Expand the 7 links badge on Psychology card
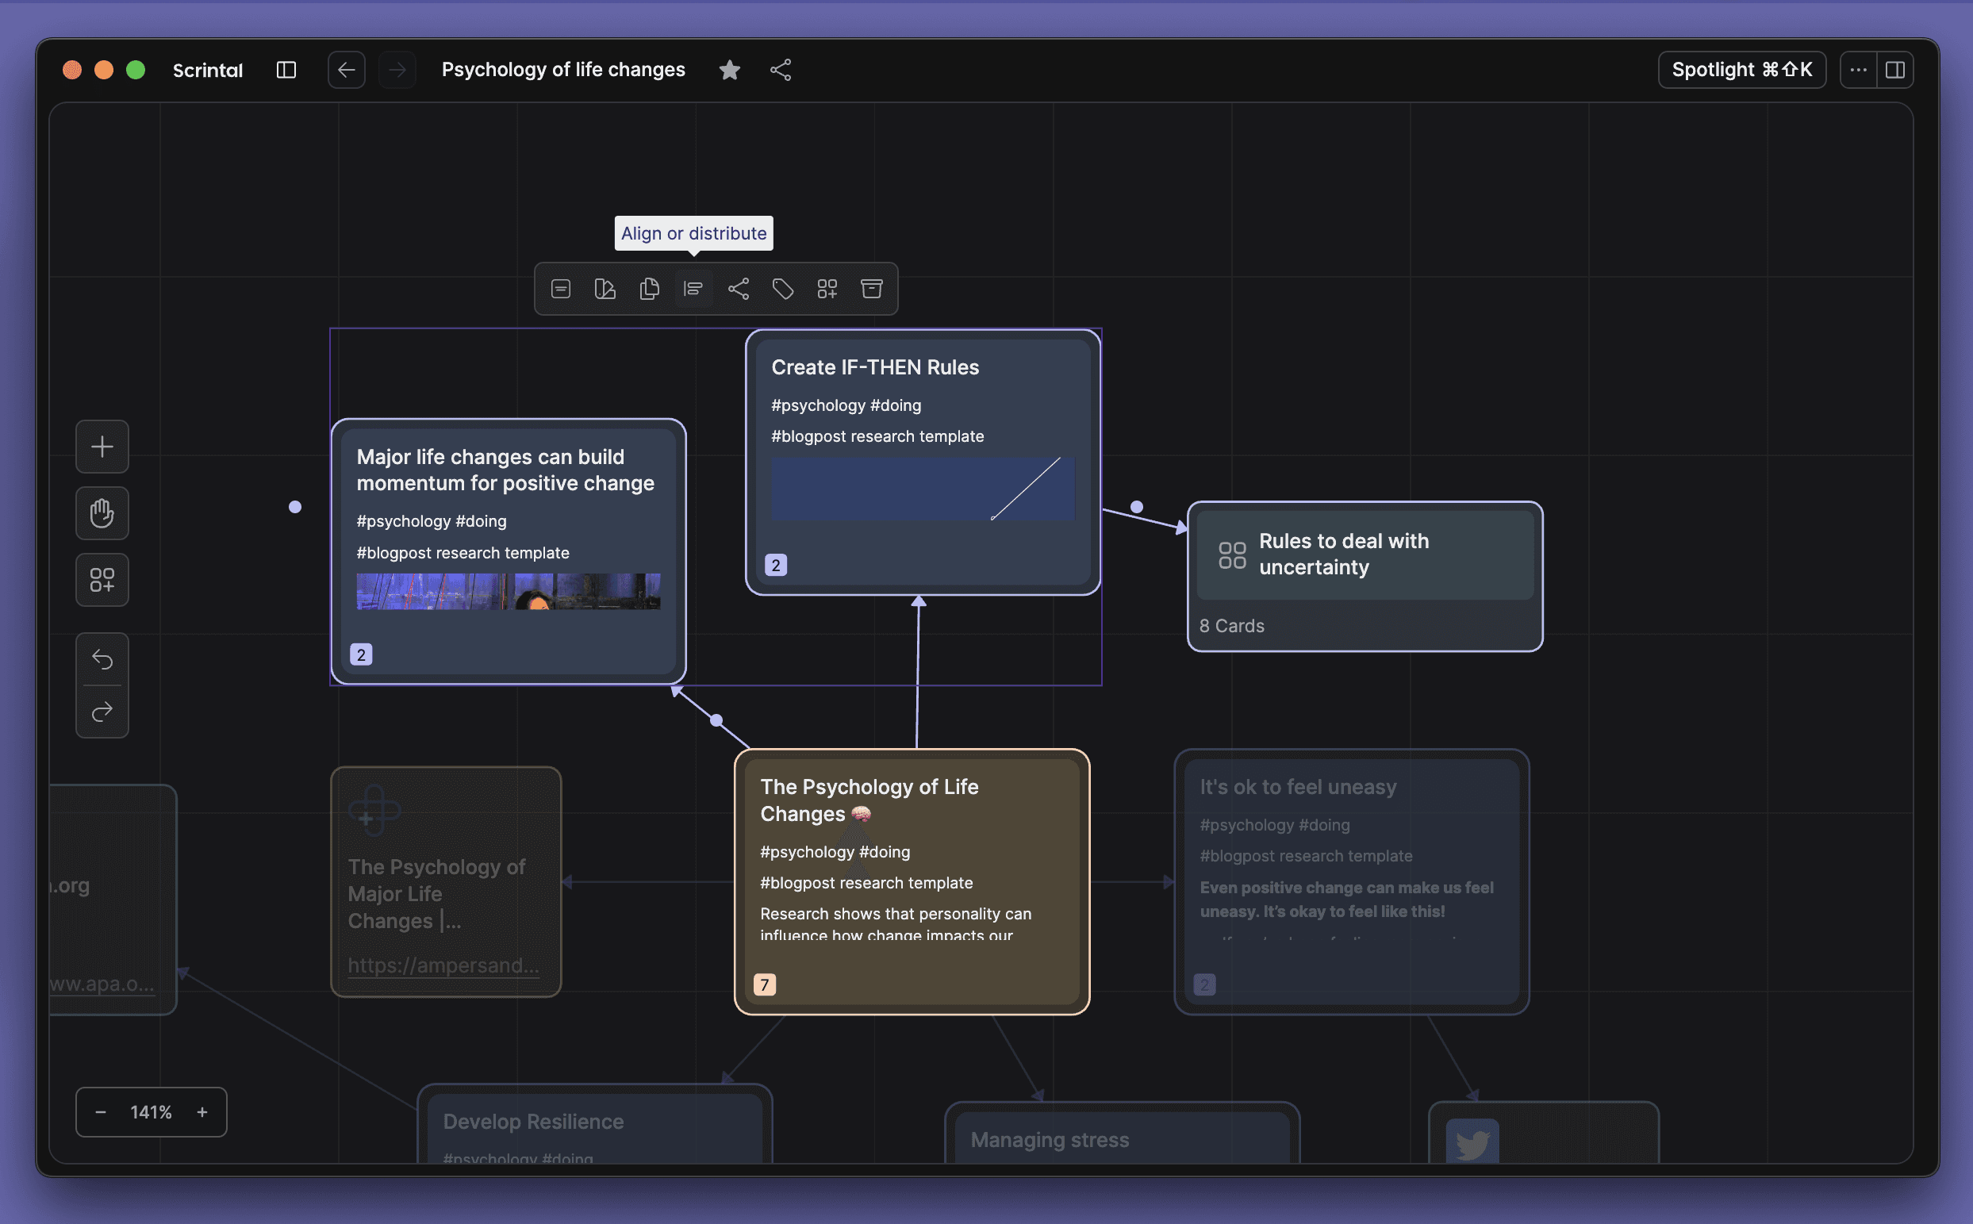 [x=764, y=984]
